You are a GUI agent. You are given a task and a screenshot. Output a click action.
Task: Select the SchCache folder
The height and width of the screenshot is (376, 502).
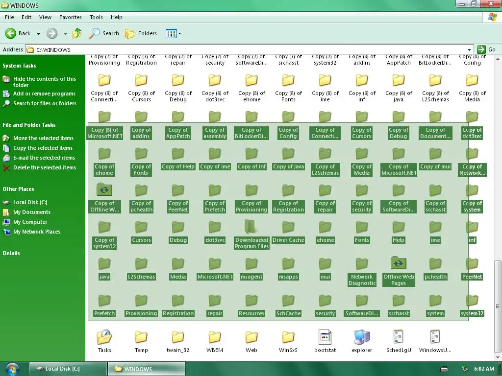[x=288, y=305]
